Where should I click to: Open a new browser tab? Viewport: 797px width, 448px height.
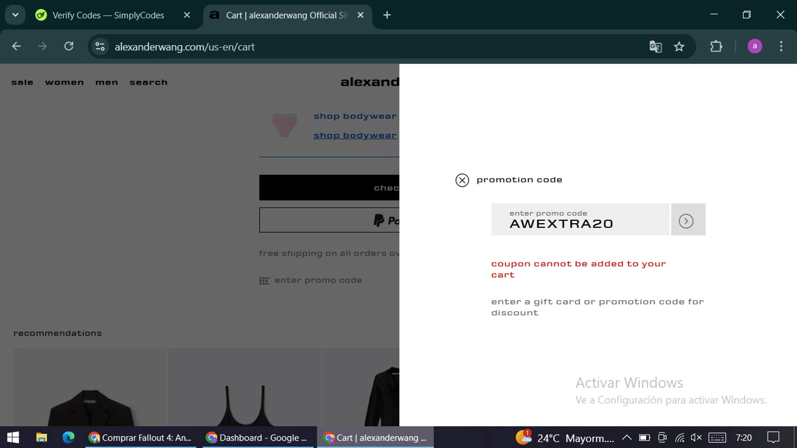(387, 15)
